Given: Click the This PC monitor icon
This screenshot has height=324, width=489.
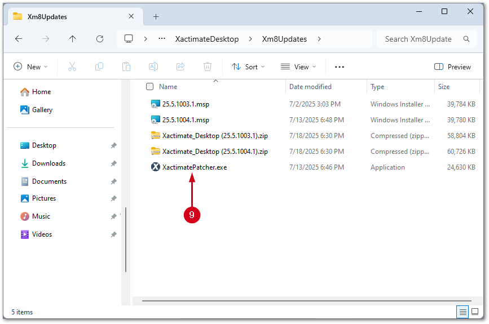Looking at the screenshot, I should coord(129,39).
